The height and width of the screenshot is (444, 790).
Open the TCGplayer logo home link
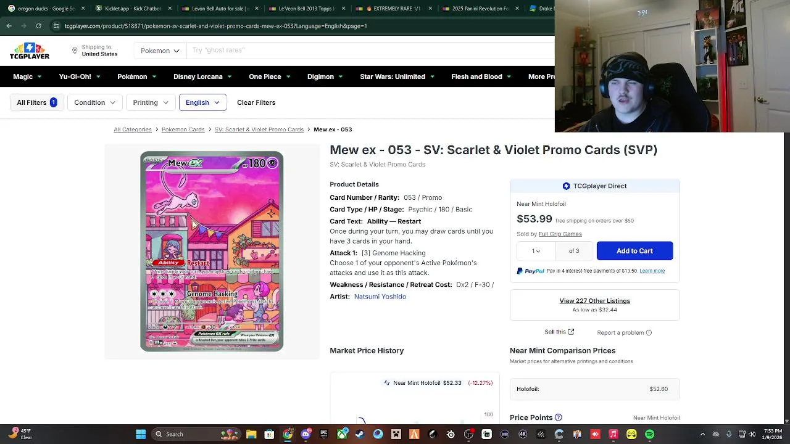[29, 51]
